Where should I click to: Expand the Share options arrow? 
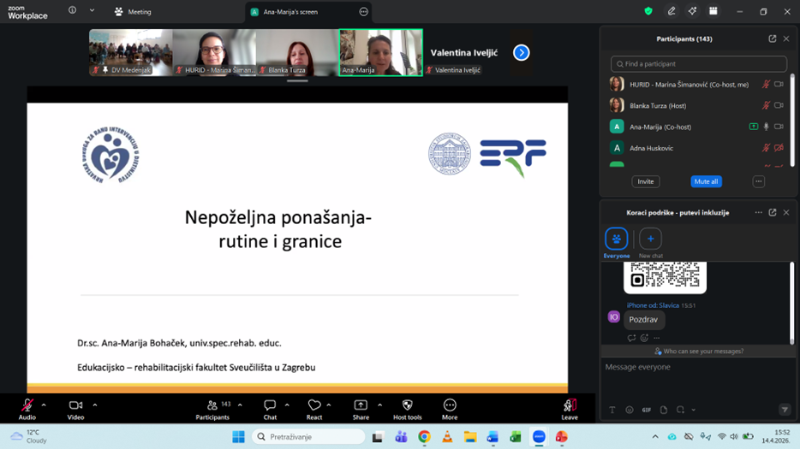[379, 405]
